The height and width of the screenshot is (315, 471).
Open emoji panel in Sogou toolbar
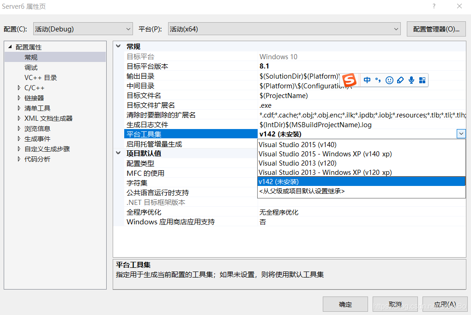tap(389, 80)
